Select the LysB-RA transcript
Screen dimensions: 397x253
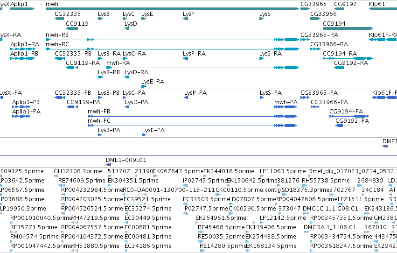click(x=100, y=58)
